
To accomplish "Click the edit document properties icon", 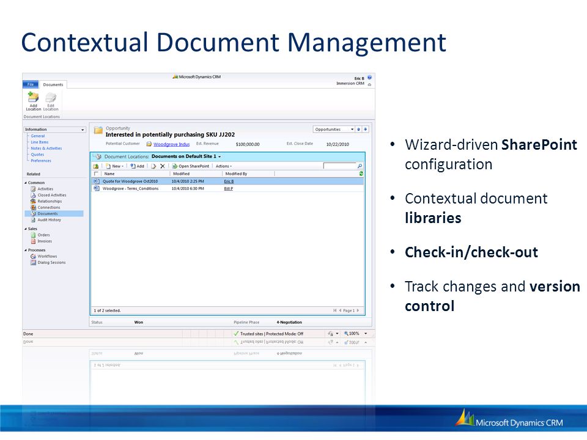I will tap(153, 166).
